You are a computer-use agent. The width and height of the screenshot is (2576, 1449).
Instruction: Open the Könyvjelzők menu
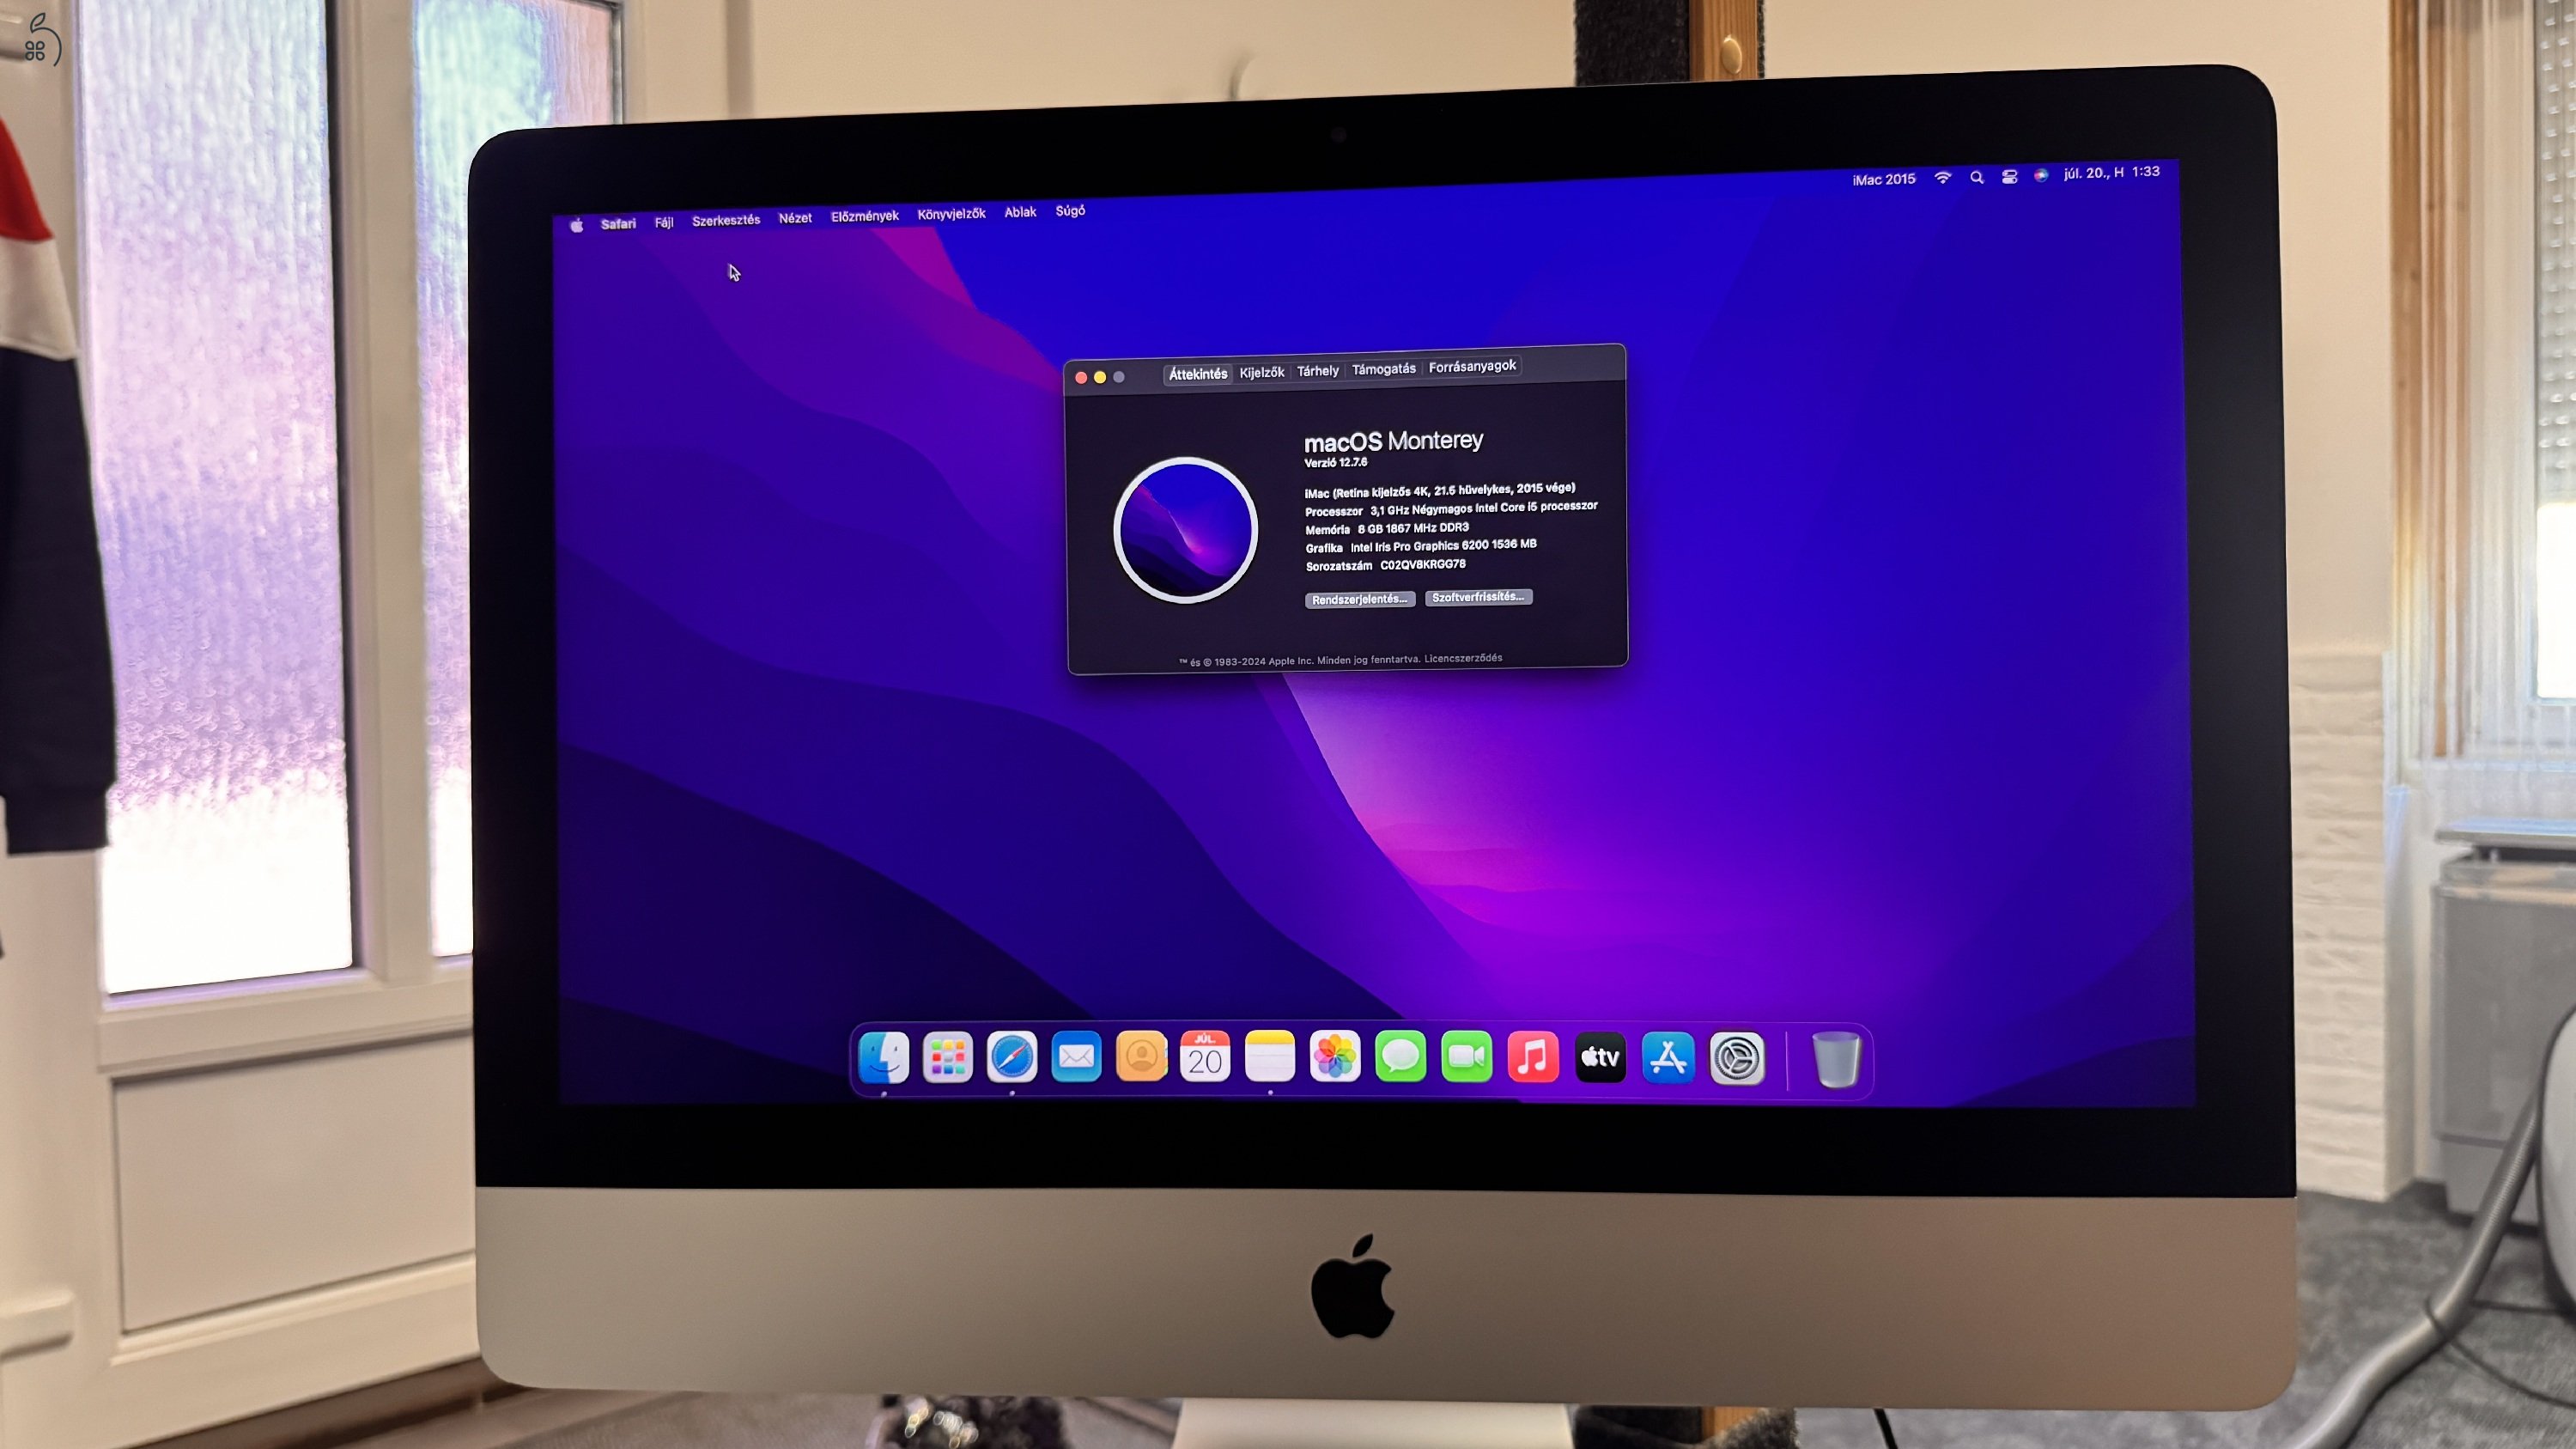pyautogui.click(x=951, y=214)
